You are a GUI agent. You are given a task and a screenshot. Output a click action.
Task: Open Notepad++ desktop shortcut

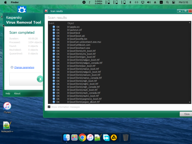[7, 127]
